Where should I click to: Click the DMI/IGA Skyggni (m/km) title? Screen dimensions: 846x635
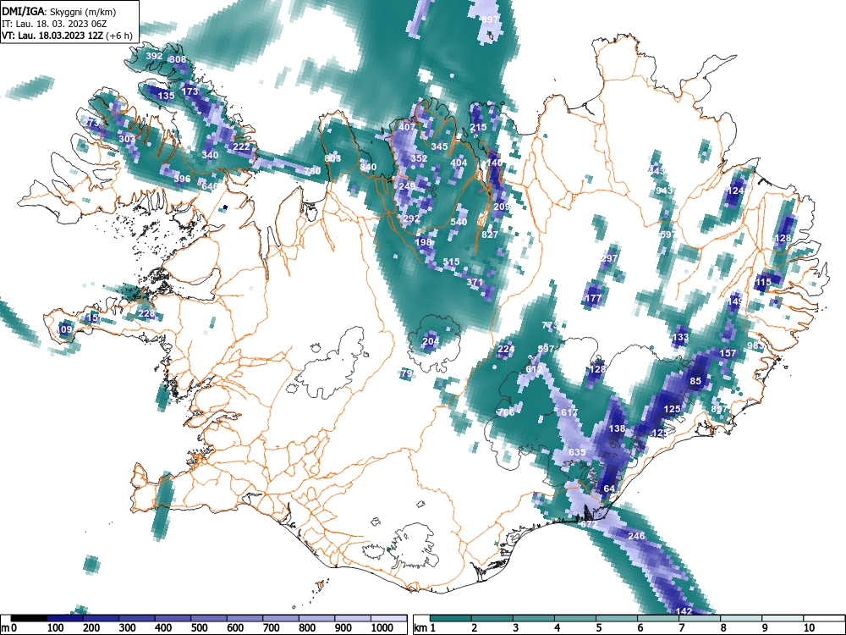click(59, 11)
